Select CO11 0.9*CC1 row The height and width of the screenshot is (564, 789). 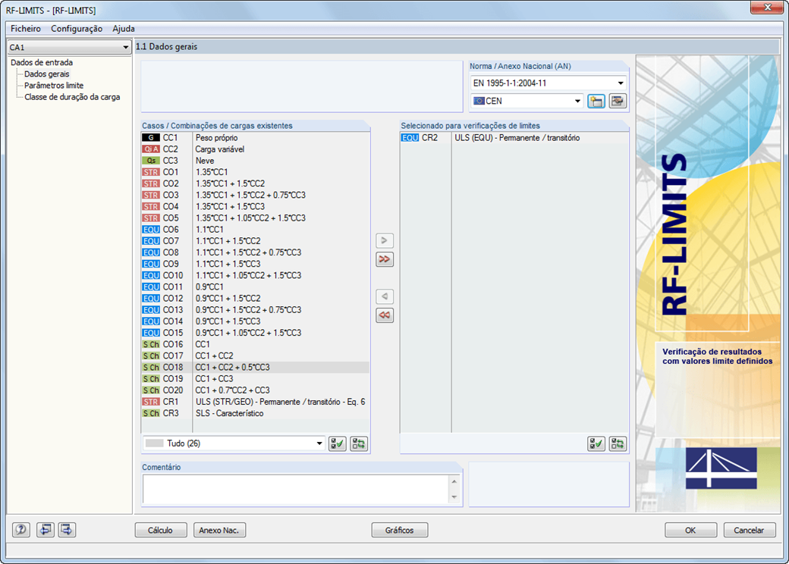[255, 287]
